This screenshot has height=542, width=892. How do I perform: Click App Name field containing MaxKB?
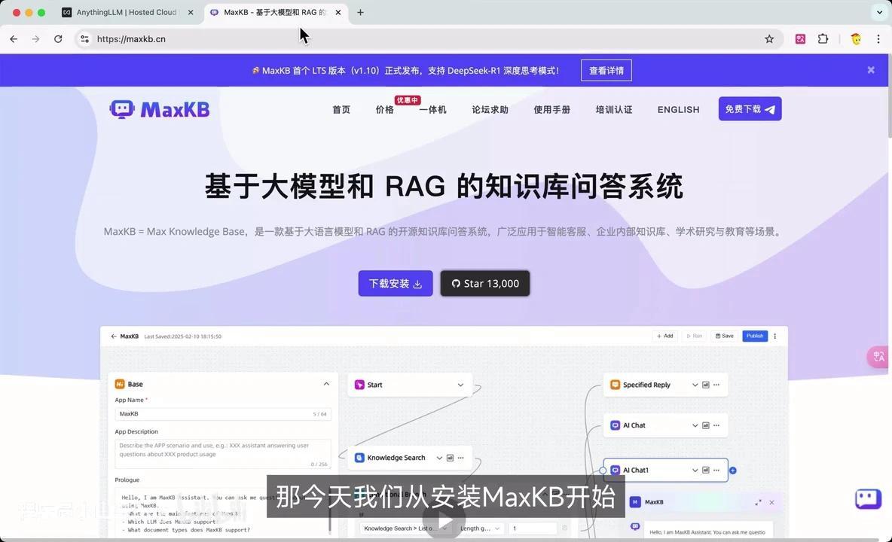(223, 413)
